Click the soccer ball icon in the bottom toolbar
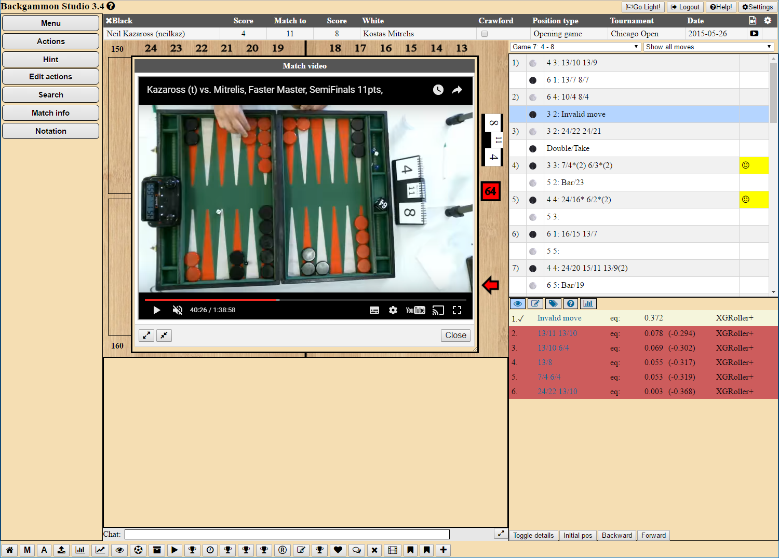This screenshot has height=558, width=779. [138, 550]
